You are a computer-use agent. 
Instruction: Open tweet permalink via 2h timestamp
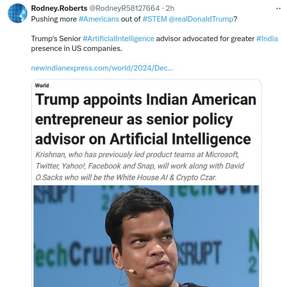click(170, 8)
